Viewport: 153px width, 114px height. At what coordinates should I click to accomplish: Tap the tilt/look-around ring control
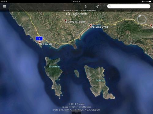(x=142, y=19)
